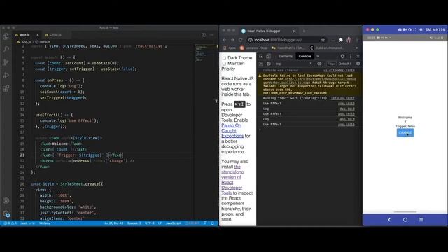Viewport: 448px width, 252px height.
Task: Open the Run and Debug view in VS Code
Action: 6,76
